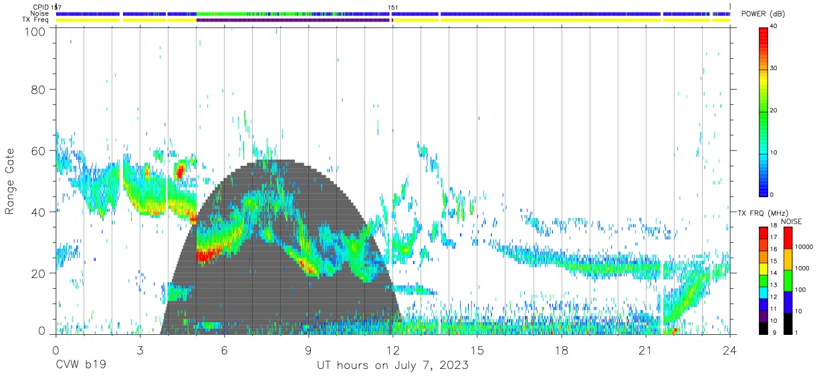Pick the yellow segment of TX FRQ scale

click(763, 269)
